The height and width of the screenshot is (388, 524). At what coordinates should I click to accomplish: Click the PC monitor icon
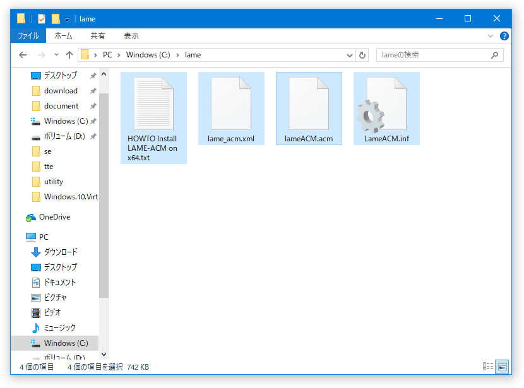point(31,237)
